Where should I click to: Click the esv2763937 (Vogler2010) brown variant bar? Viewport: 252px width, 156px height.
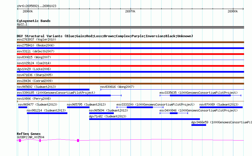[130, 42]
